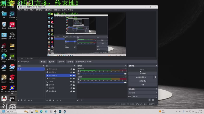Open the 停靠窗口(D) menu
This screenshot has height=114, width=204.
[x=39, y=10]
